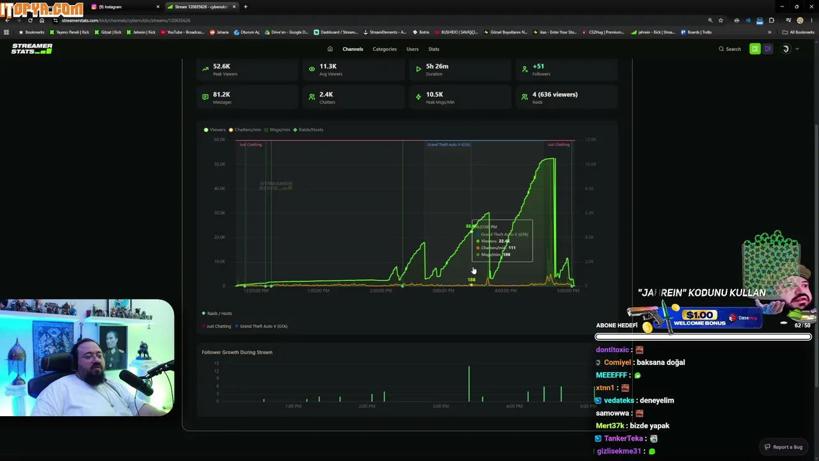Open the apps grid icon in bookmarks bar
The image size is (819, 461).
point(6,32)
